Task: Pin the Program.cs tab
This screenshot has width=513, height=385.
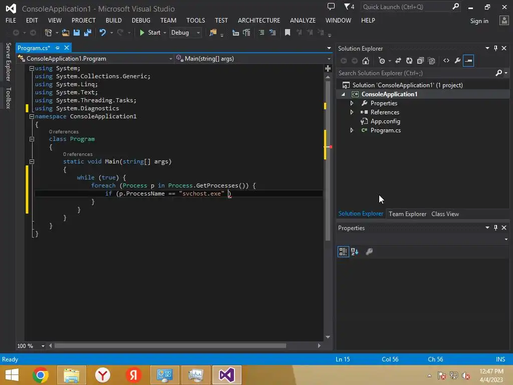Action: click(57, 48)
